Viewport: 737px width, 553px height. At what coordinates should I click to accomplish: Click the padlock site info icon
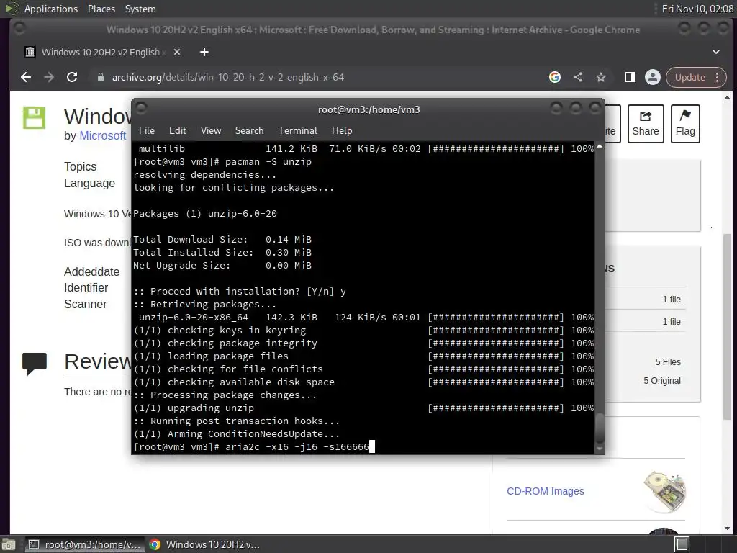tap(100, 77)
